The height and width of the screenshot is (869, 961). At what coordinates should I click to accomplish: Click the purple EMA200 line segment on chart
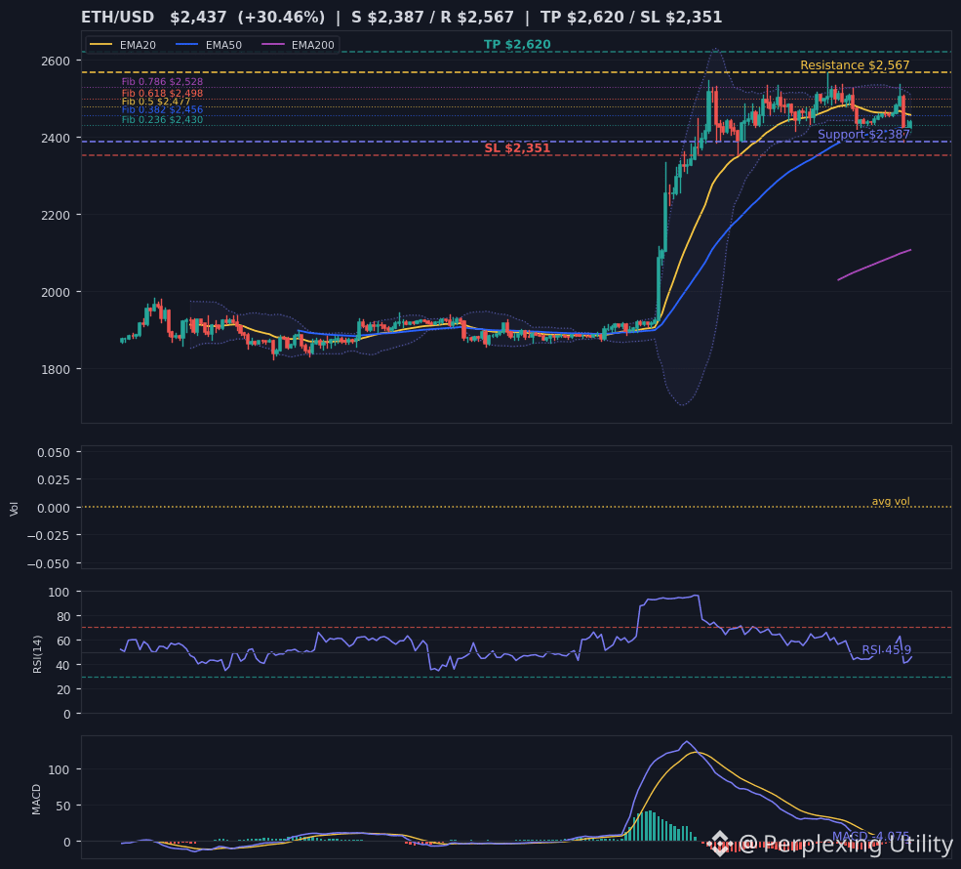(874, 265)
